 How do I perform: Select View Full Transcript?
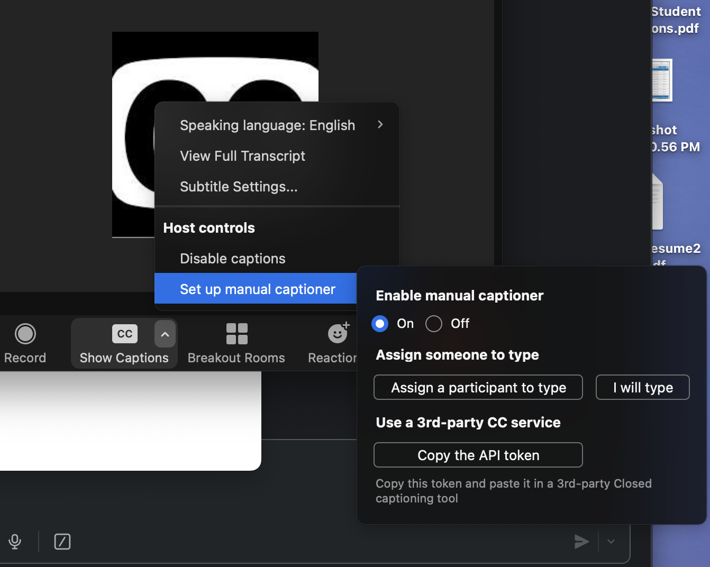(242, 156)
